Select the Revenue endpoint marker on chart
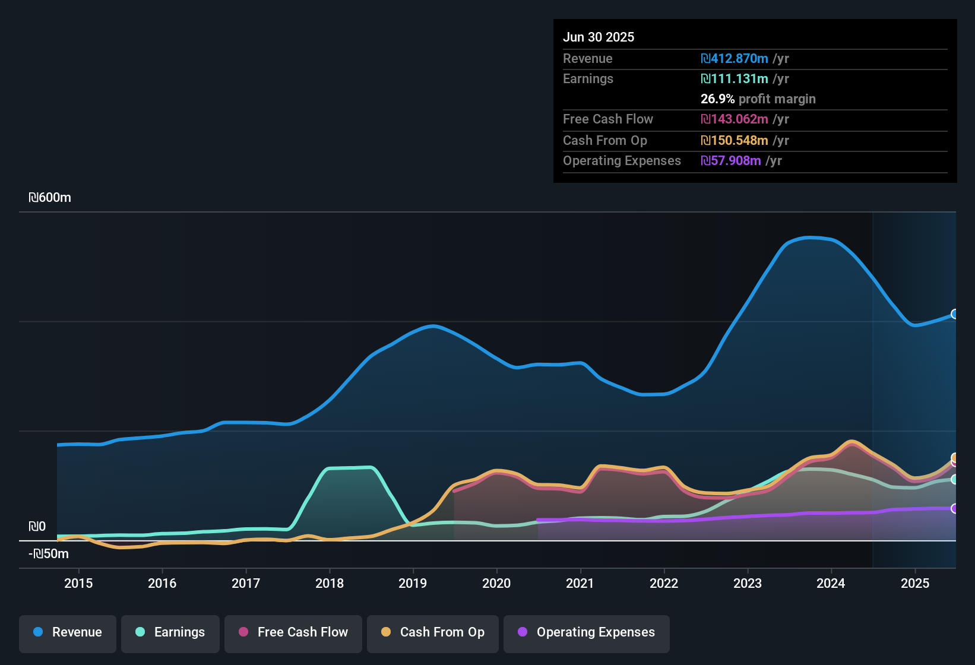Image resolution: width=975 pixels, height=665 pixels. [955, 314]
